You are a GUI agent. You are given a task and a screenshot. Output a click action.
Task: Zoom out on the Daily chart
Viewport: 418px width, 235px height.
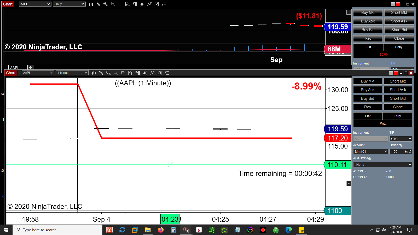coord(113,4)
